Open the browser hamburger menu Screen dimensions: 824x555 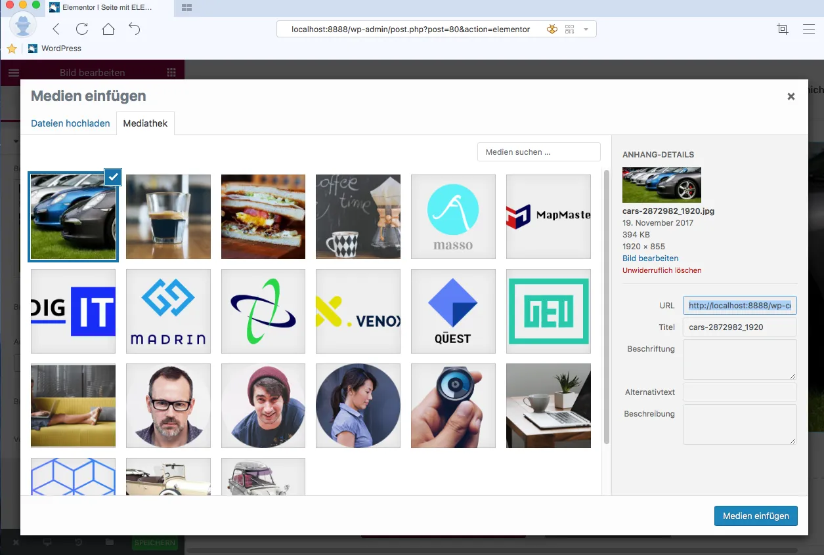[809, 29]
